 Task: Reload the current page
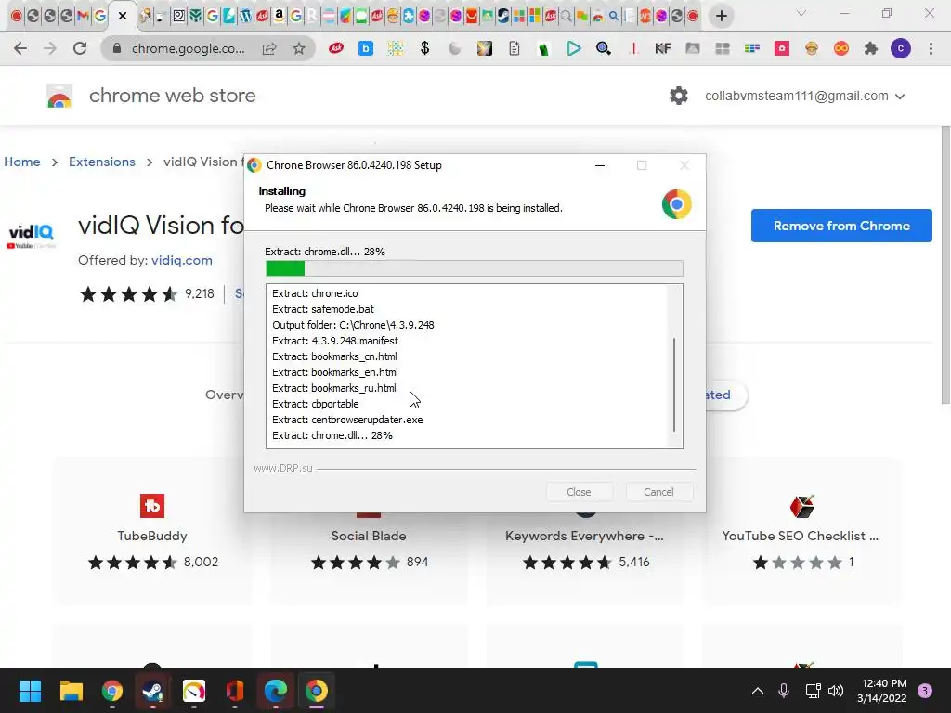click(80, 48)
